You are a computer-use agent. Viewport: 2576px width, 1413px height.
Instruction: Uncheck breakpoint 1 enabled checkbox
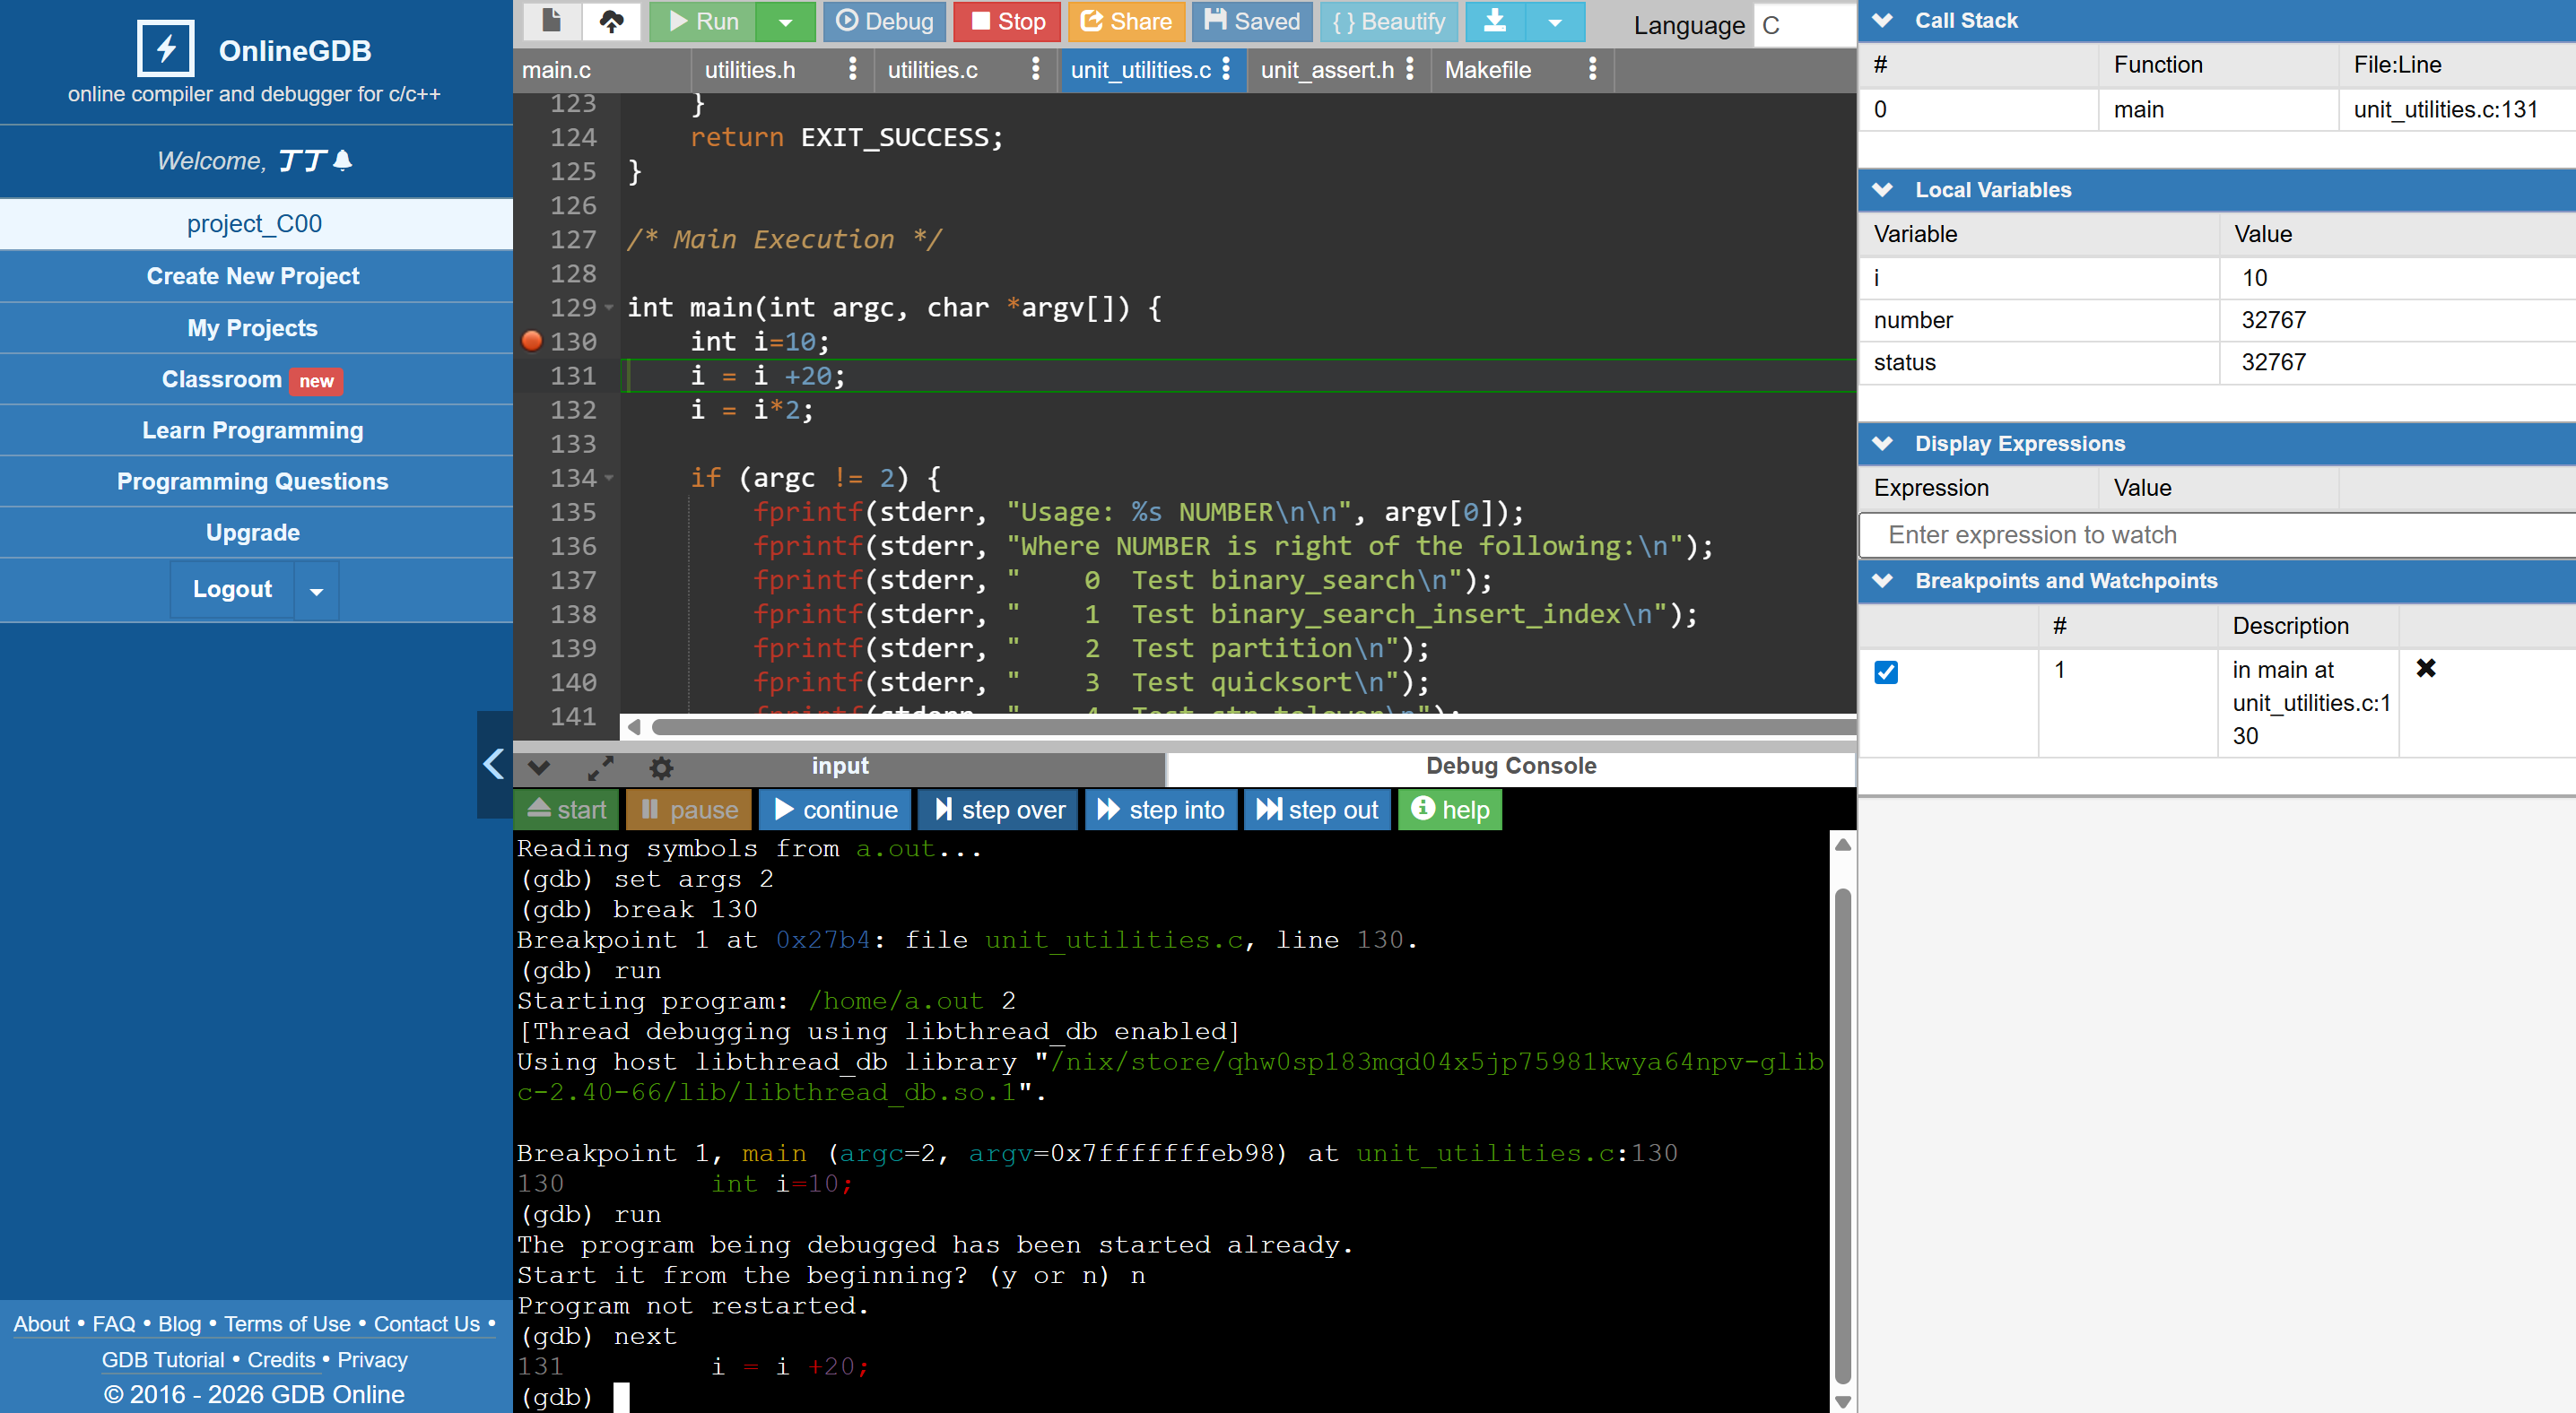[x=1885, y=672]
